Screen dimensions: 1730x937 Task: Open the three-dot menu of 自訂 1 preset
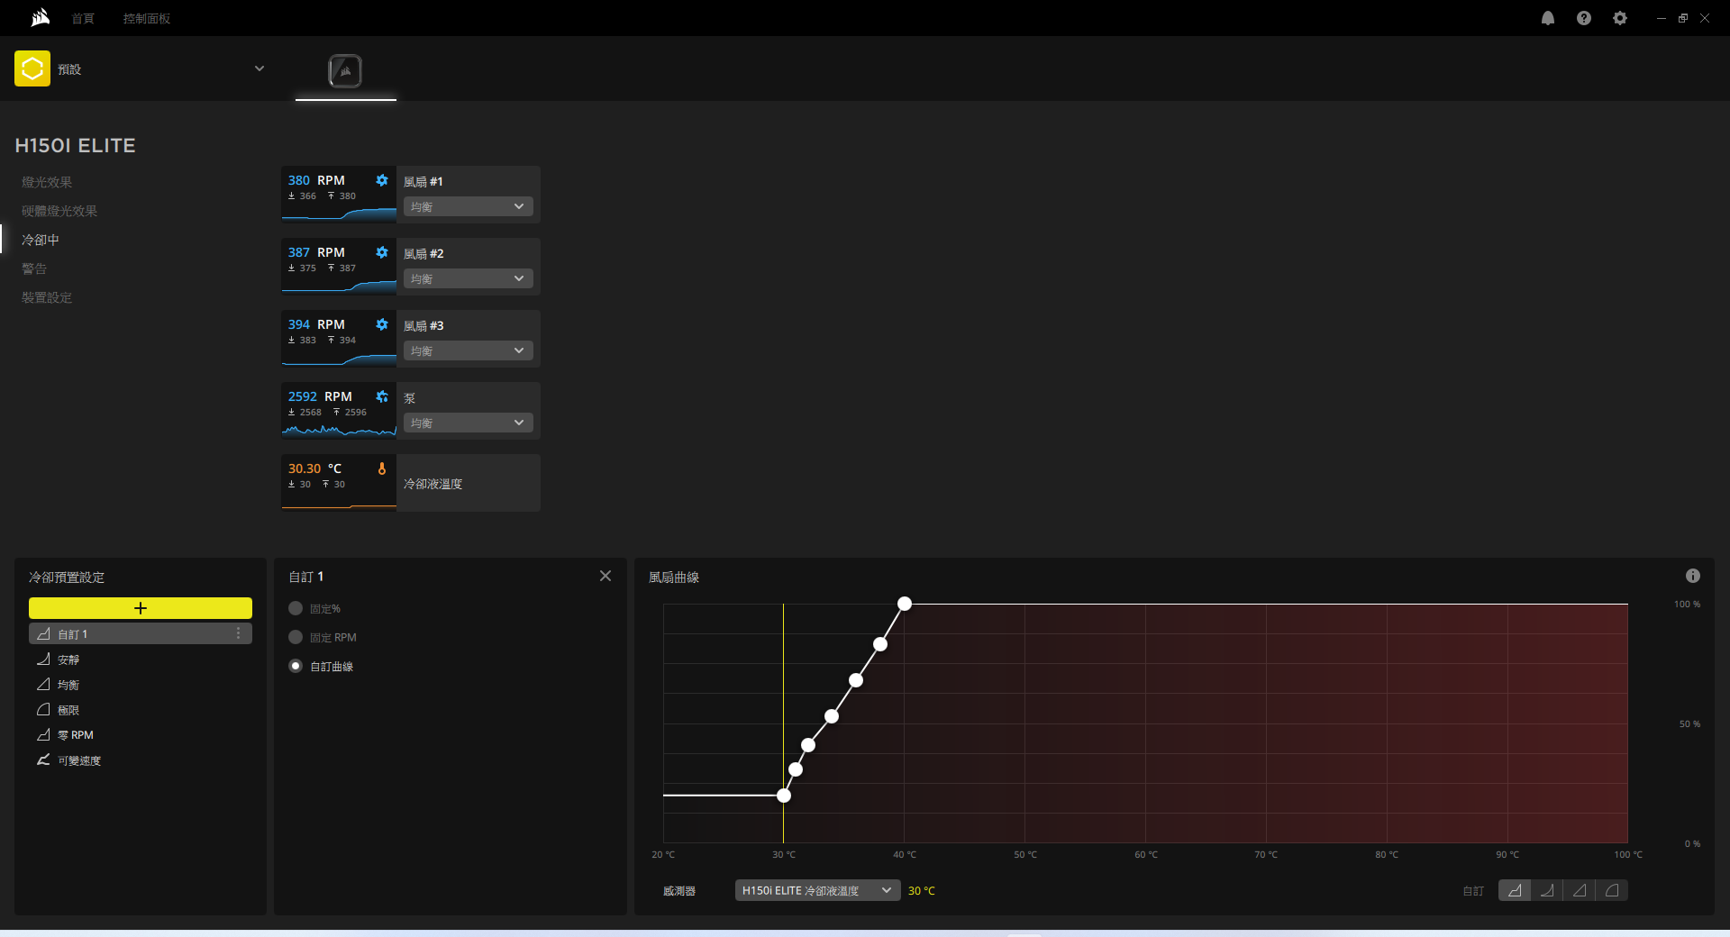[238, 633]
